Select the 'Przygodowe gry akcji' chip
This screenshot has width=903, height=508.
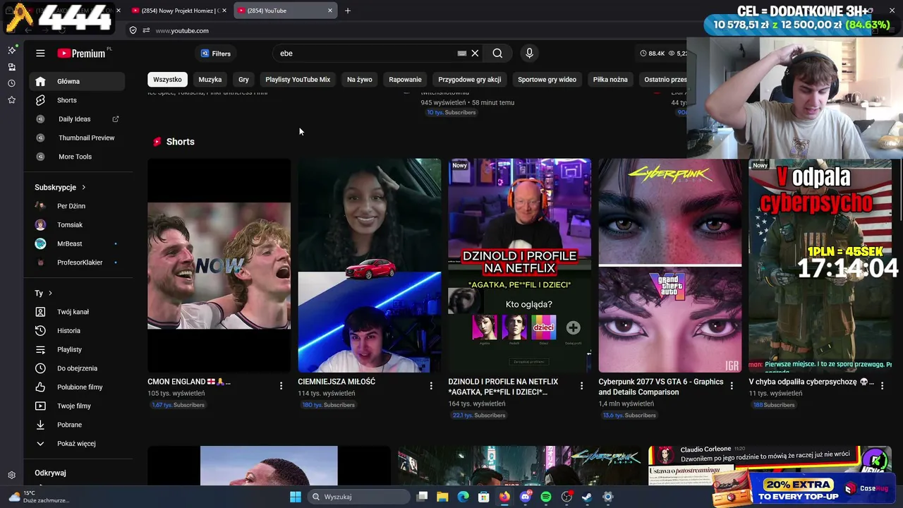[x=470, y=80]
